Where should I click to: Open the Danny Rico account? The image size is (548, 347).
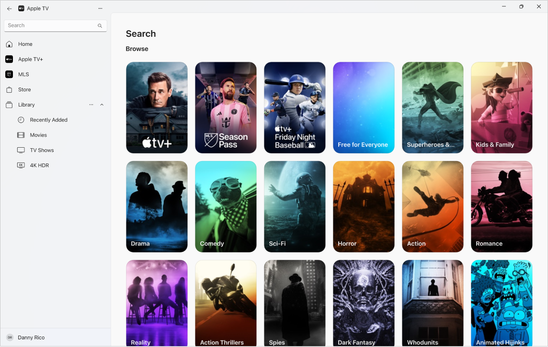(31, 337)
